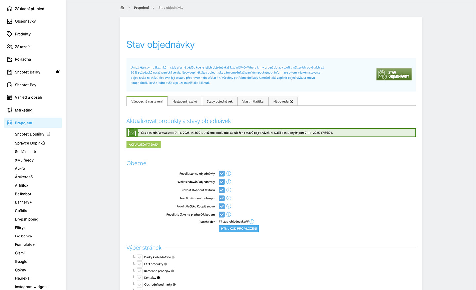
Task: Click the globe icon next to Kontakty
Action: click(x=158, y=278)
